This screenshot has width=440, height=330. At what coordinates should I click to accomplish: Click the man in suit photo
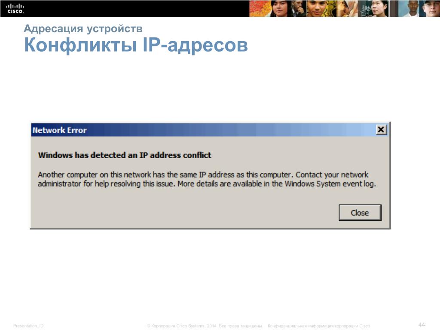[298, 9]
